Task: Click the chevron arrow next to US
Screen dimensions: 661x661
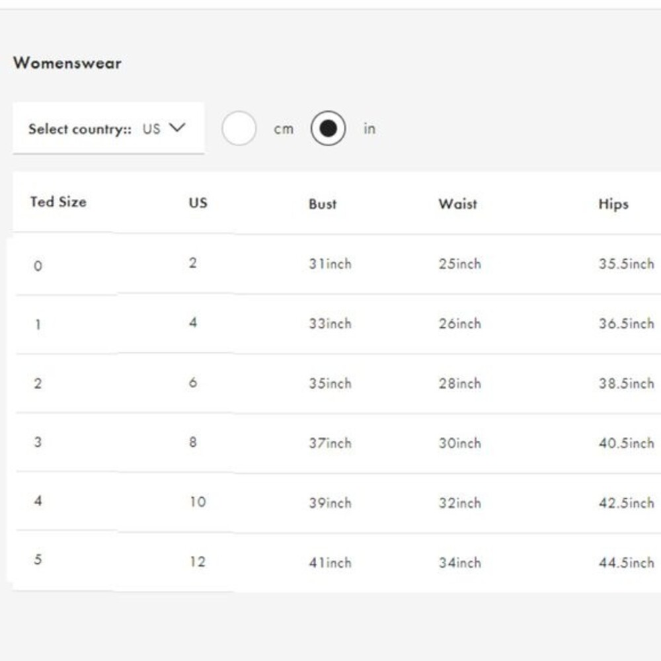Action: point(177,128)
